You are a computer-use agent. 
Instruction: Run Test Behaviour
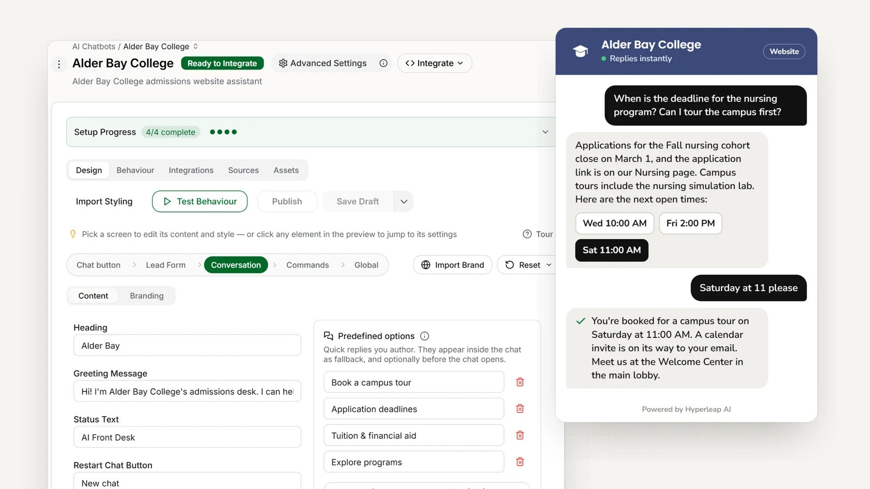(x=200, y=202)
